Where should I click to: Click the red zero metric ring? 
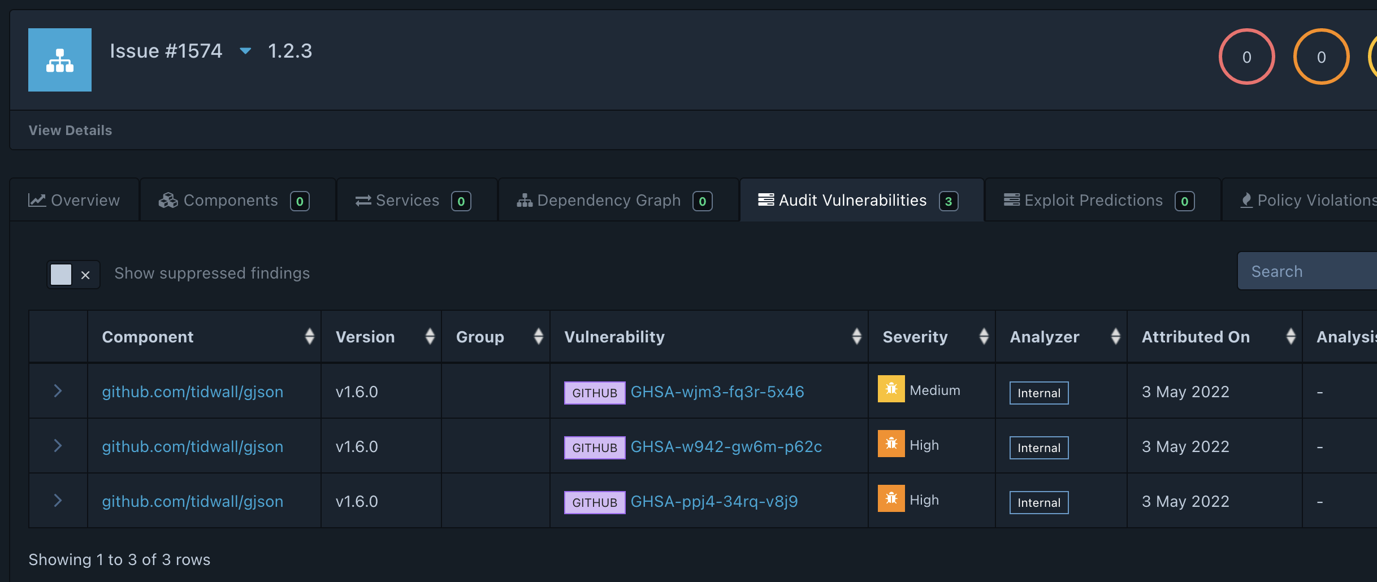click(x=1246, y=57)
